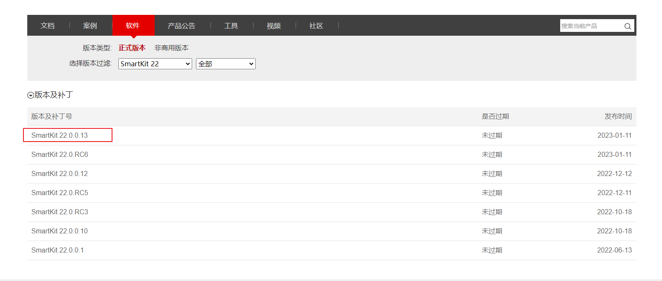Go to the 产品公告 tab

pyautogui.click(x=182, y=26)
